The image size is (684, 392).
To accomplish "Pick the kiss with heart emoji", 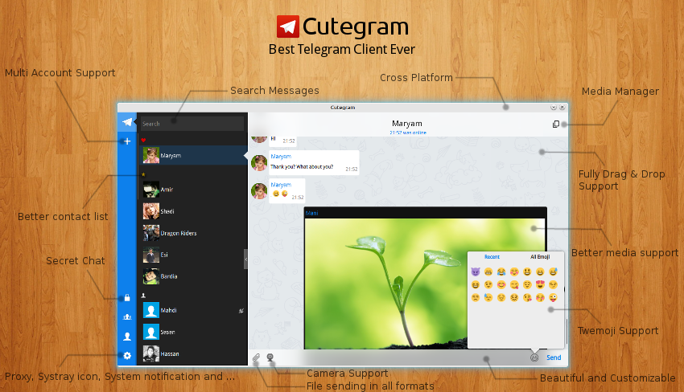I will point(527,297).
